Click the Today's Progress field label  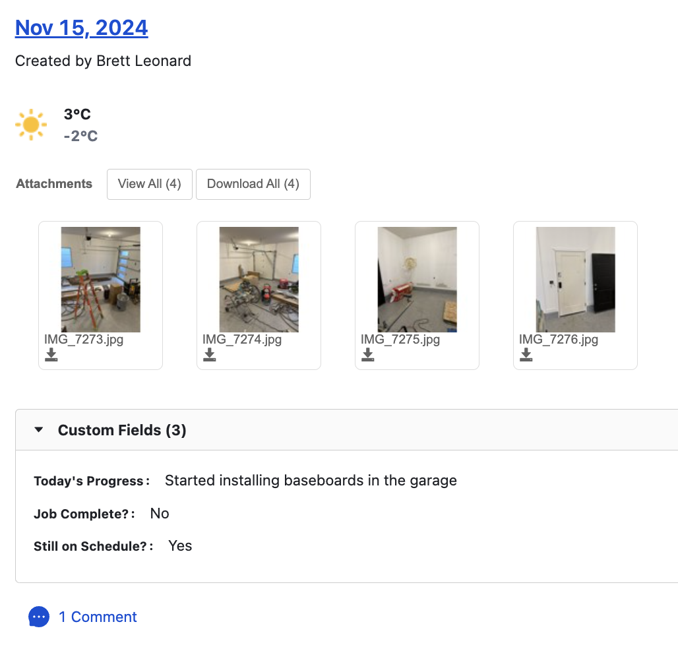click(92, 481)
